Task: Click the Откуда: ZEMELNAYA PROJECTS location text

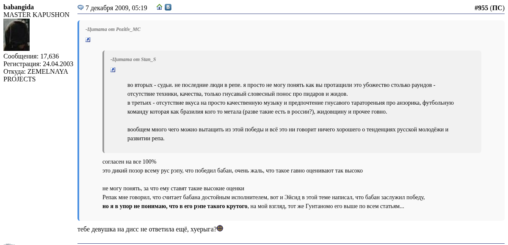Action: tap(36, 75)
